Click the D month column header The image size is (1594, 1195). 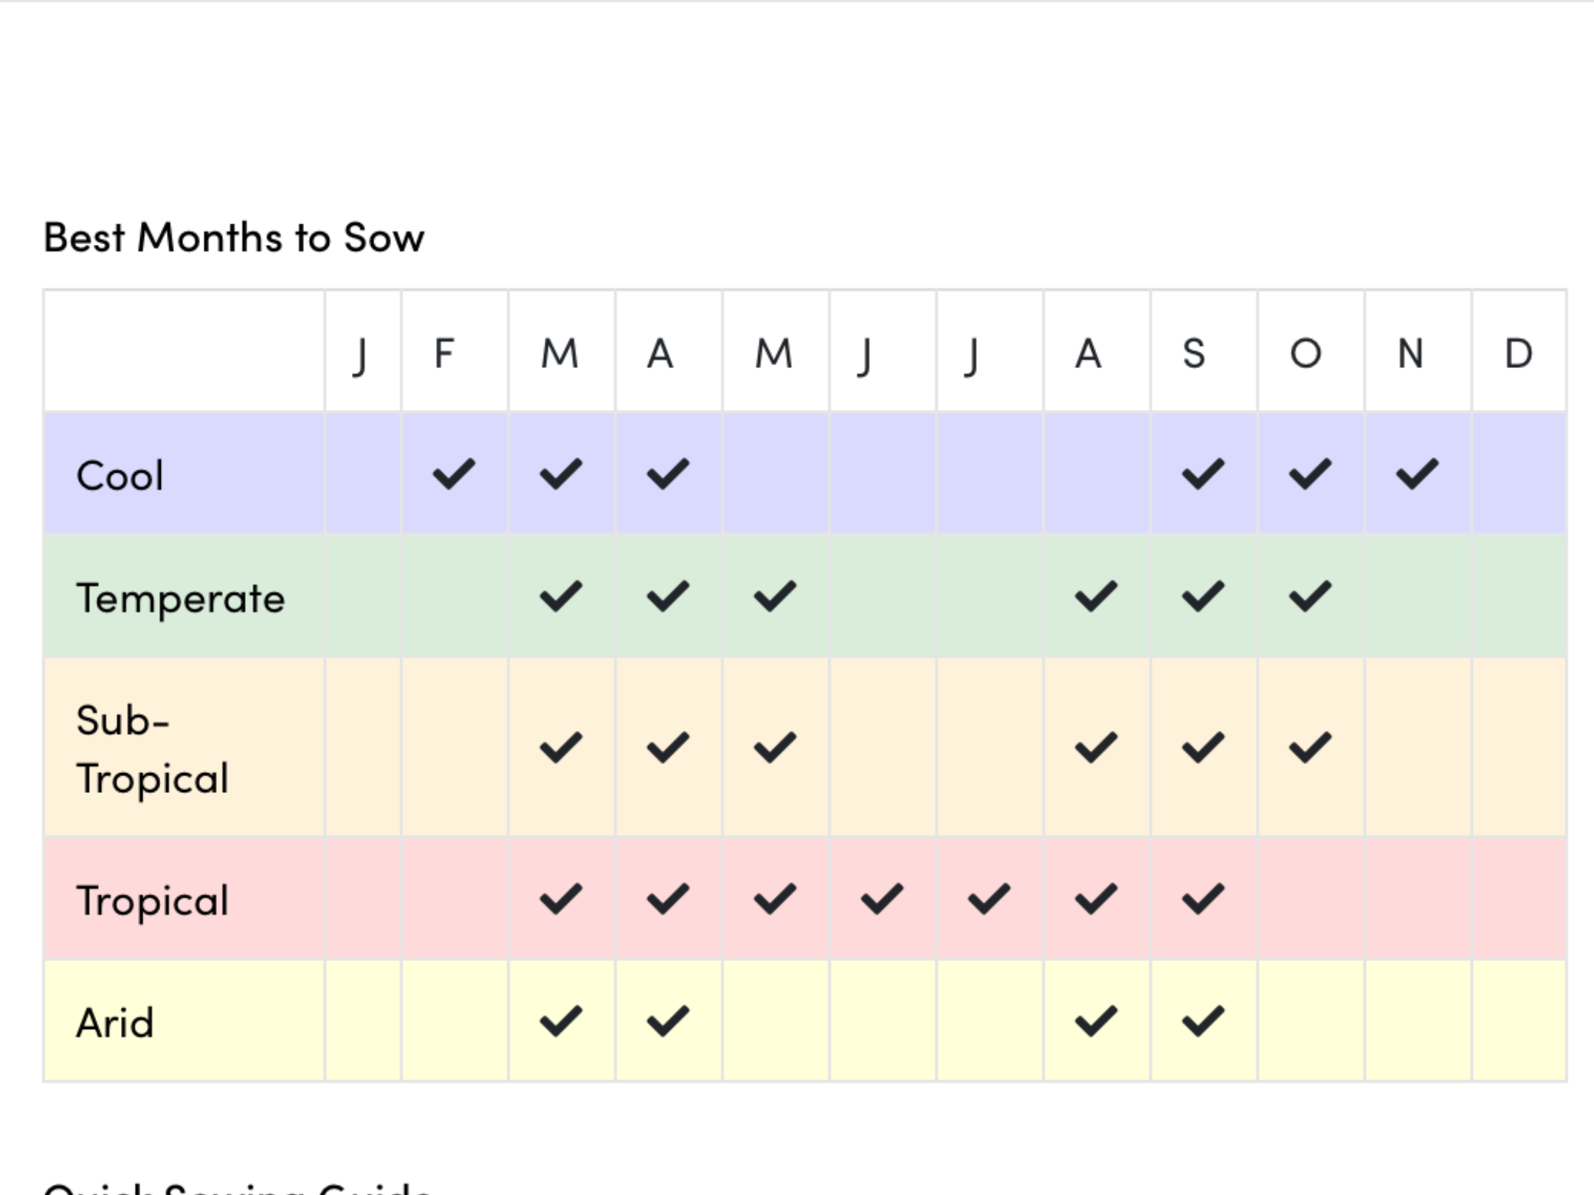1518,353
